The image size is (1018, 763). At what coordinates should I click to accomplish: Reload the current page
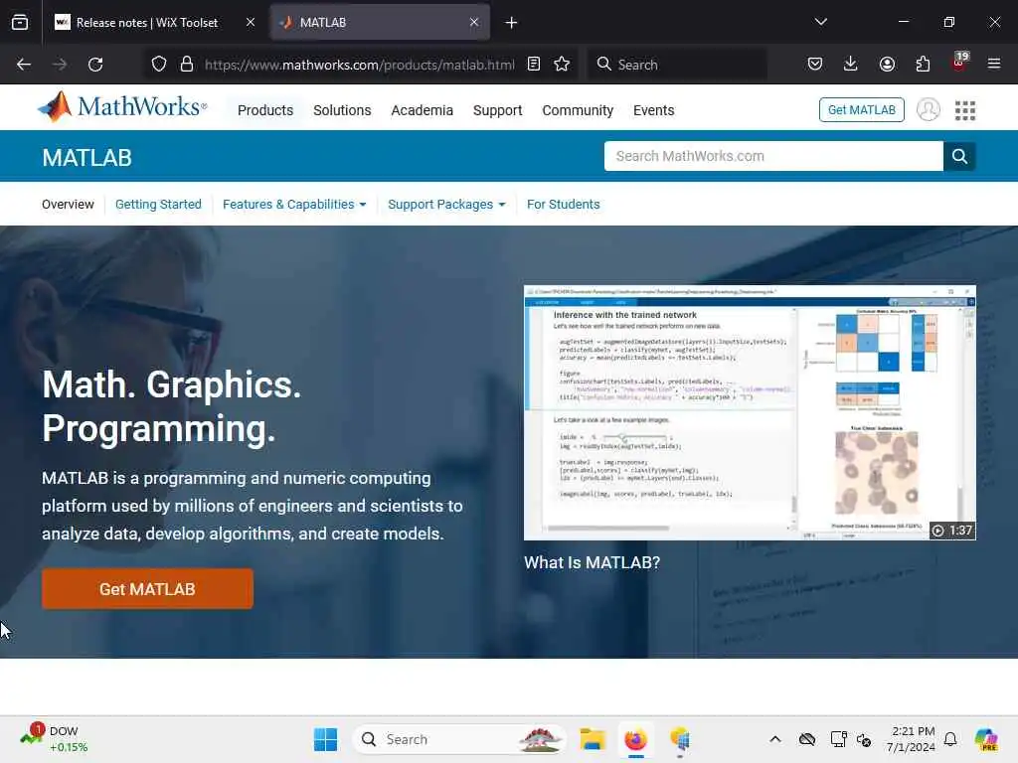point(95,65)
